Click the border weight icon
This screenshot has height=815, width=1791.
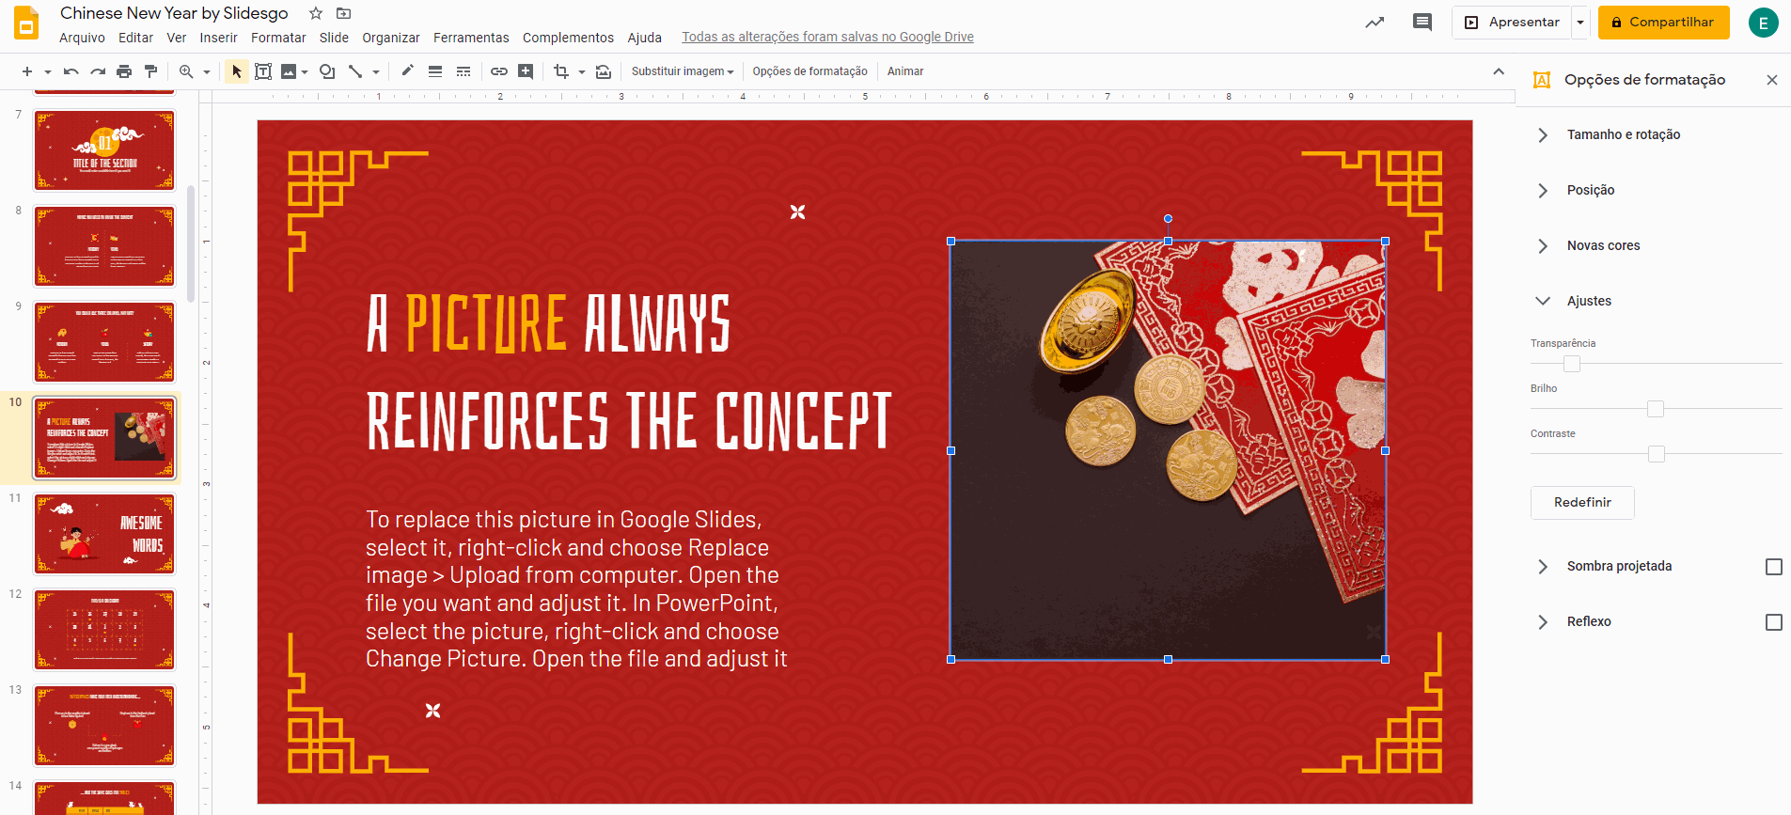pos(435,71)
